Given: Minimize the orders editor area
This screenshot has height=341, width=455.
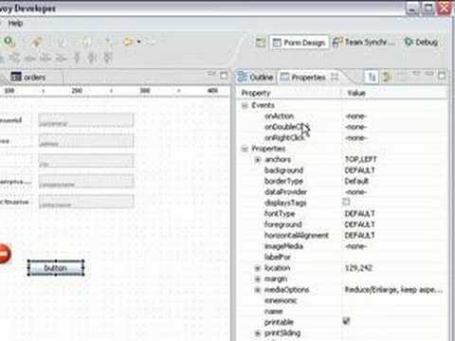Looking at the screenshot, I should point(211,75).
